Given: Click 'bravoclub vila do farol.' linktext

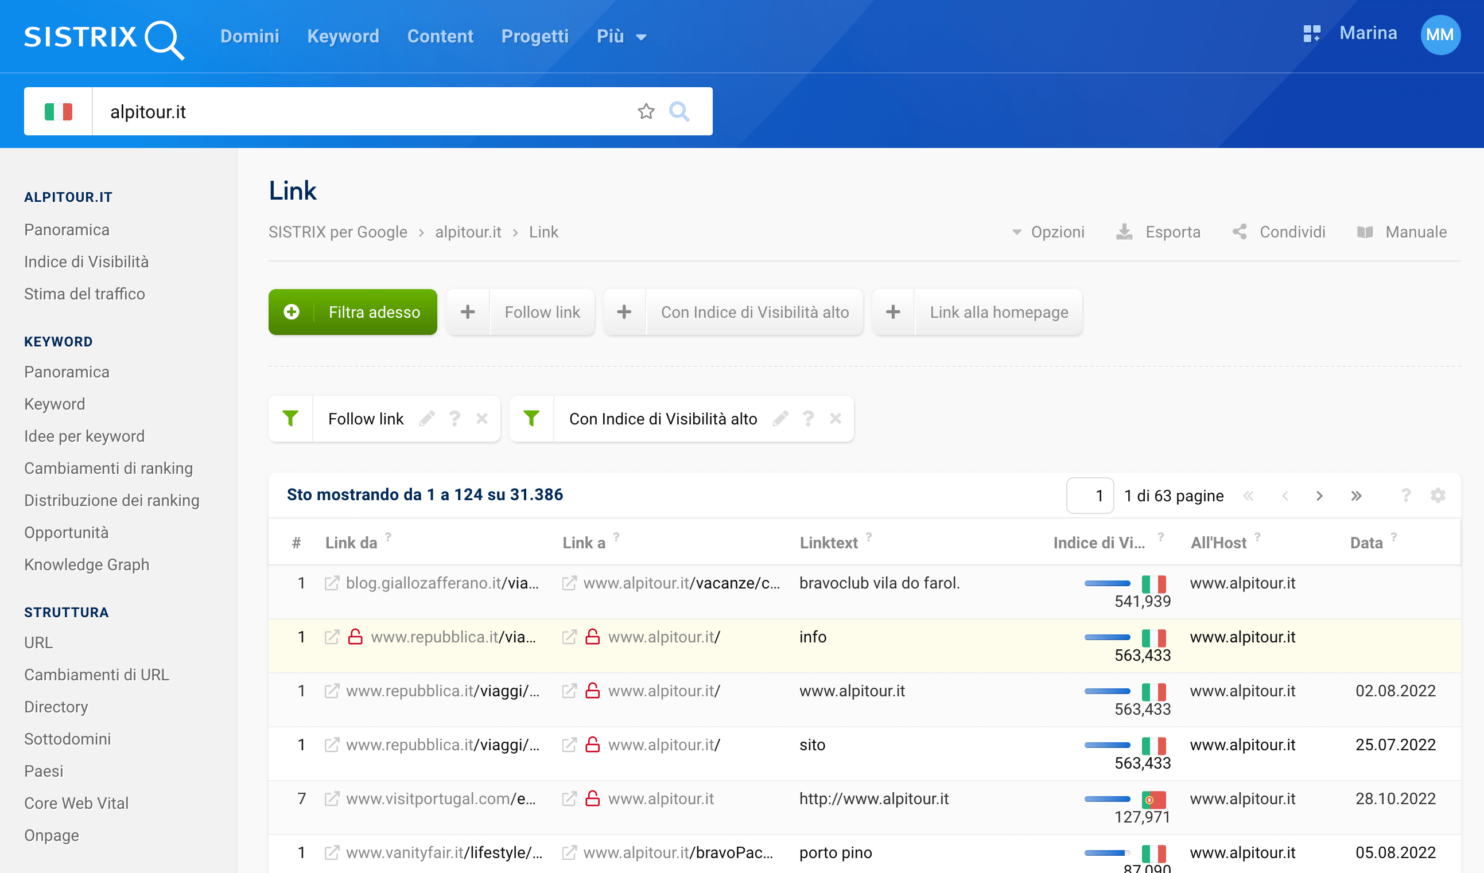Looking at the screenshot, I should click(880, 583).
